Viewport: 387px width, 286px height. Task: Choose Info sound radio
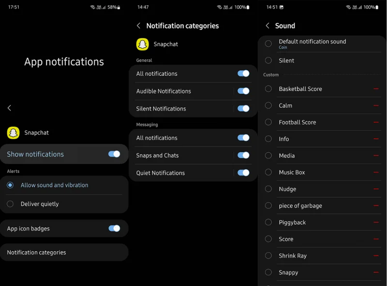click(x=268, y=139)
